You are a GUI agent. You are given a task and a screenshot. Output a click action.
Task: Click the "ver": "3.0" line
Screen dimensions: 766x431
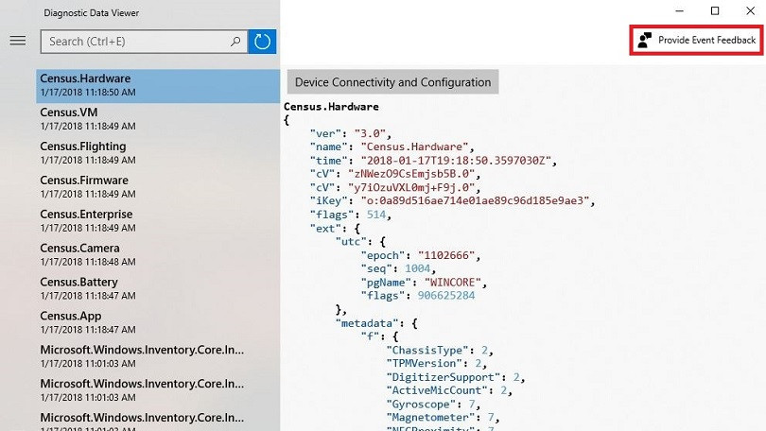click(351, 133)
